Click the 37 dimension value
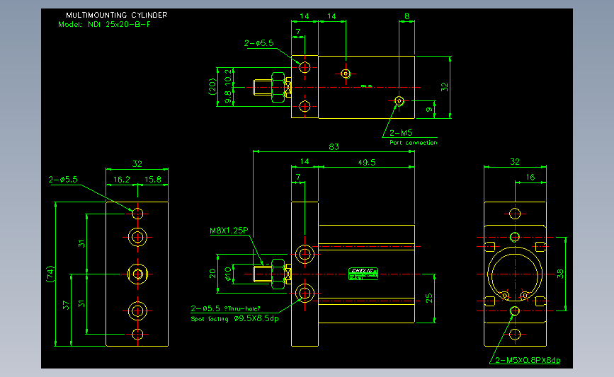Viewport: 614px width, 377px height. click(66, 305)
